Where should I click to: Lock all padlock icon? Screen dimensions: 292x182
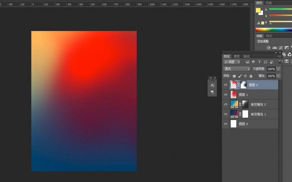point(251,76)
